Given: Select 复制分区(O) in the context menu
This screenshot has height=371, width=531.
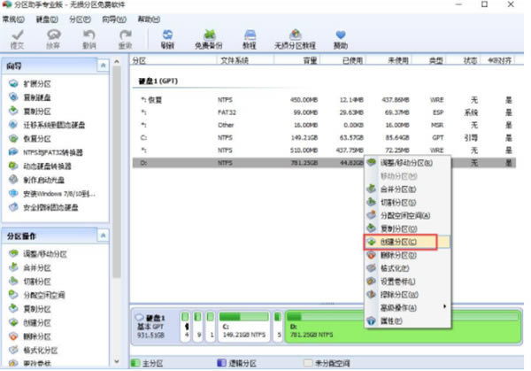Looking at the screenshot, I should coord(407,228).
